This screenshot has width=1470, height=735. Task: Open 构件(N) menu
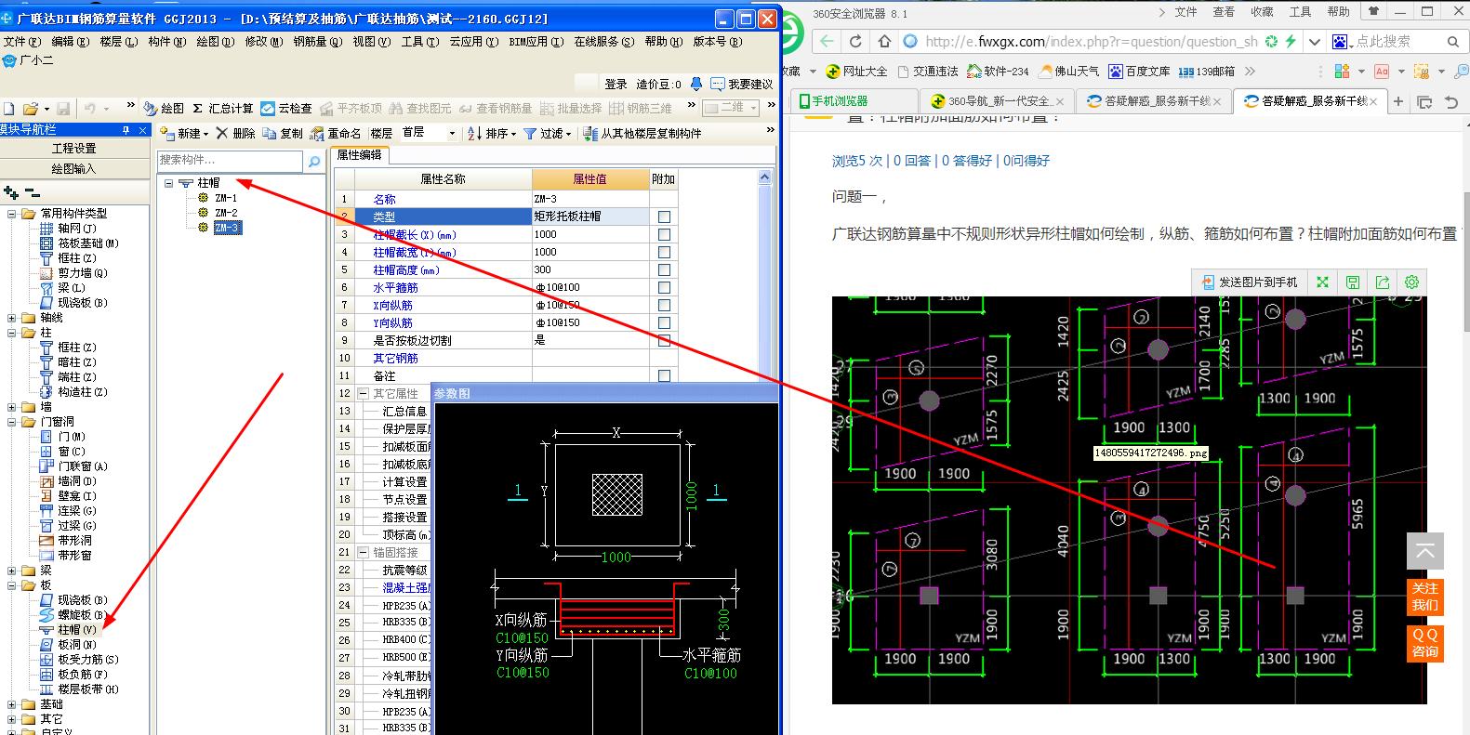(167, 42)
